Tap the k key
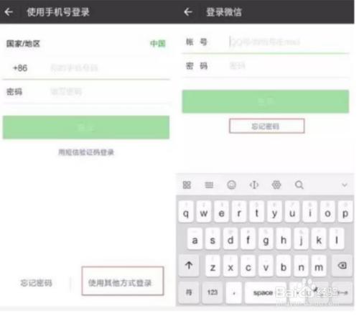Viewport: 359px width, 316px height. [x=319, y=239]
